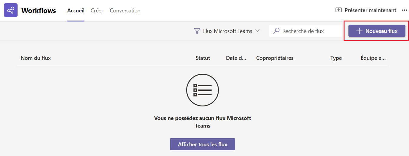The width and height of the screenshot is (409, 156).
Task: Focus the Recherche de flux search field
Action: click(309, 31)
